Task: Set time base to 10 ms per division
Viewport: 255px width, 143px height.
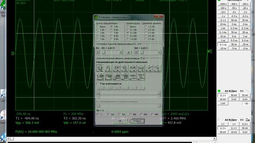Action: [223, 24]
